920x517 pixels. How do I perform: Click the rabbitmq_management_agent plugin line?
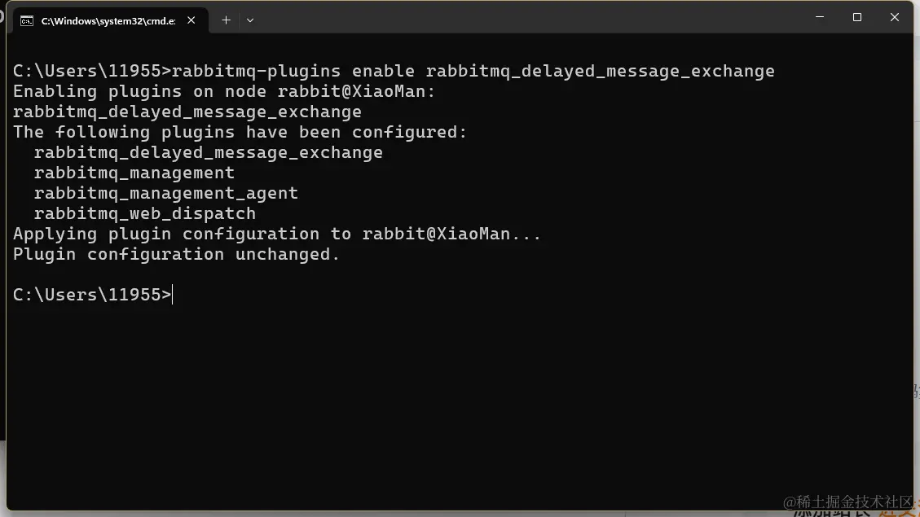pyautogui.click(x=166, y=194)
